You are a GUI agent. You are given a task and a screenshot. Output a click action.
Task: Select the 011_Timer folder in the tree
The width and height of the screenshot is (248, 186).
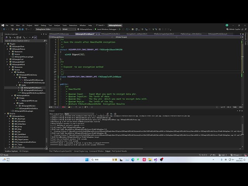pyautogui.click(x=18, y=145)
